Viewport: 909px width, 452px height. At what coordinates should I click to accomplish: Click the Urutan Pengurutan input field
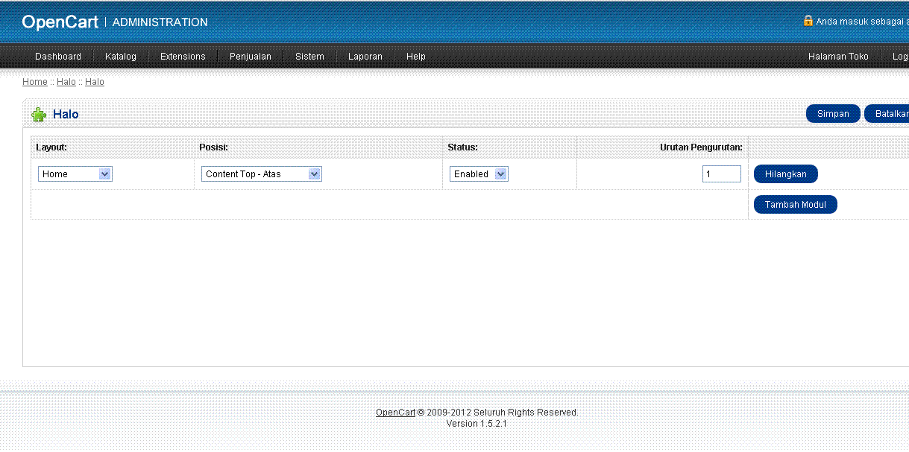(722, 174)
